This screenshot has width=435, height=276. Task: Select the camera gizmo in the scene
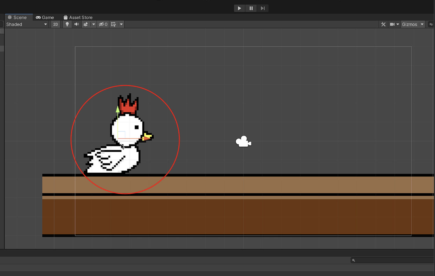[243, 142]
